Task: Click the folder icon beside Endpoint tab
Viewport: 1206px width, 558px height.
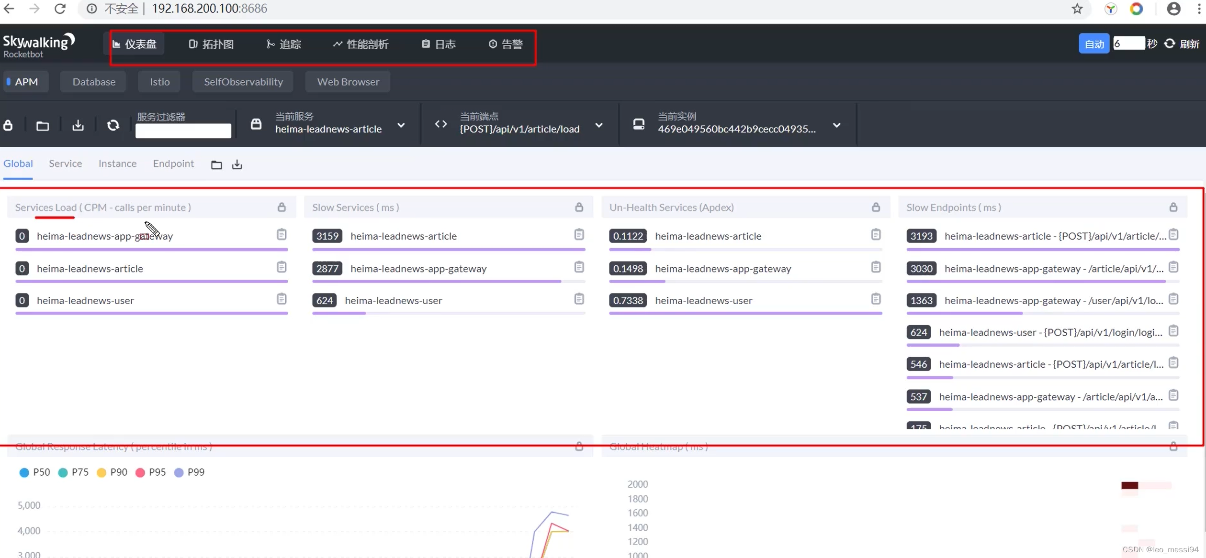Action: 216,165
